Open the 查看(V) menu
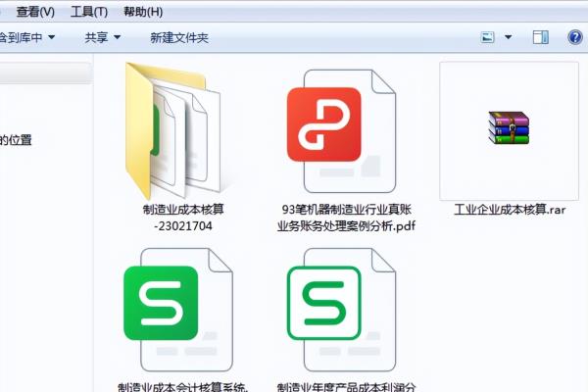The width and height of the screenshot is (588, 392). click(x=35, y=12)
